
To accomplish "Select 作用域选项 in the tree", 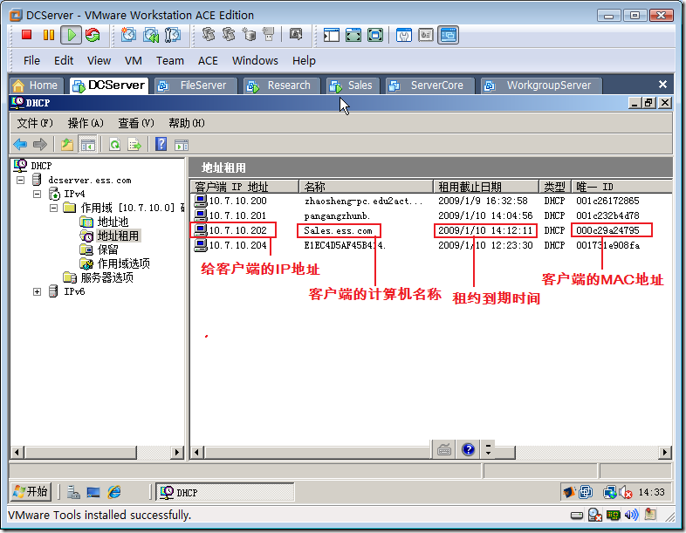I will coord(123,263).
